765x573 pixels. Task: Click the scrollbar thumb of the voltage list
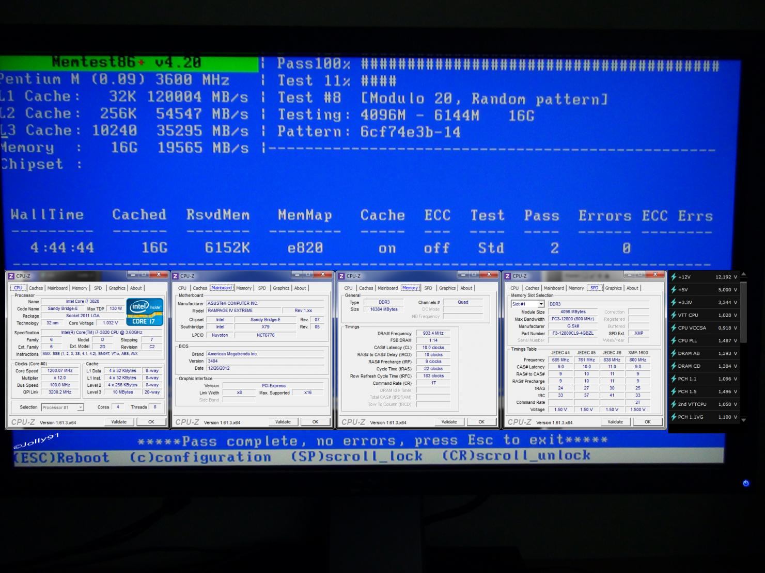(x=743, y=312)
